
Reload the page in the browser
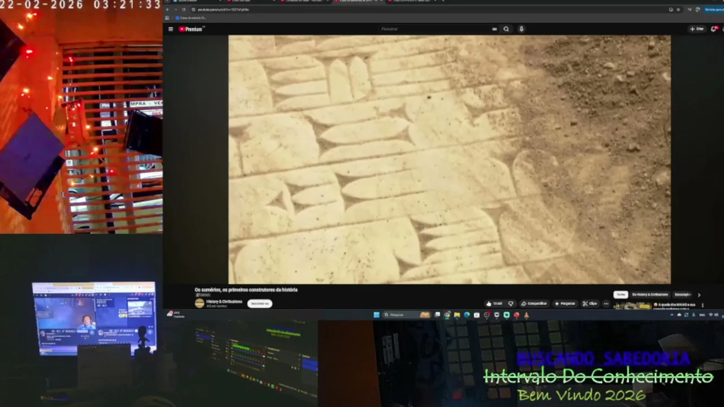point(183,10)
